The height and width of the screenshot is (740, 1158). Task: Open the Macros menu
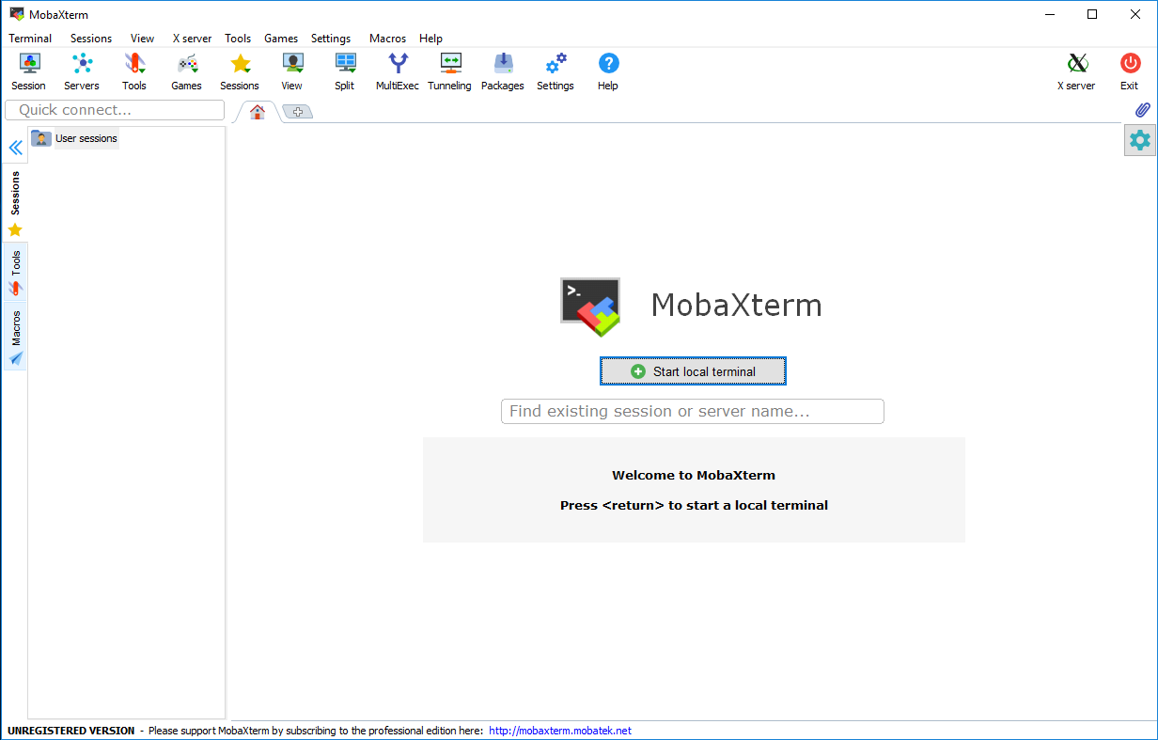tap(388, 39)
